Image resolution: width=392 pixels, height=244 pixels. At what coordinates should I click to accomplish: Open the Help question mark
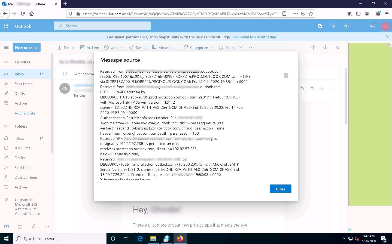point(359,26)
